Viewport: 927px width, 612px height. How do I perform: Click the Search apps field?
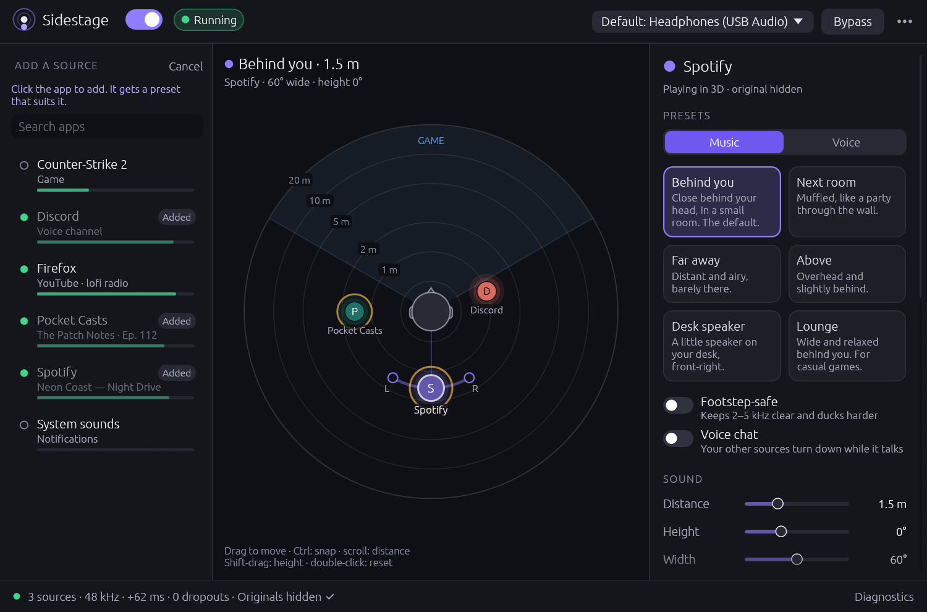(x=107, y=127)
